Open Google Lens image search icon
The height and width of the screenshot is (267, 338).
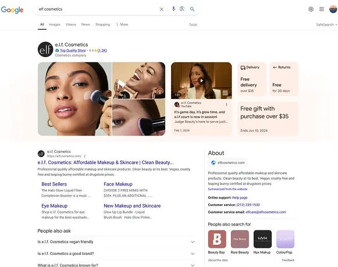[x=182, y=9]
